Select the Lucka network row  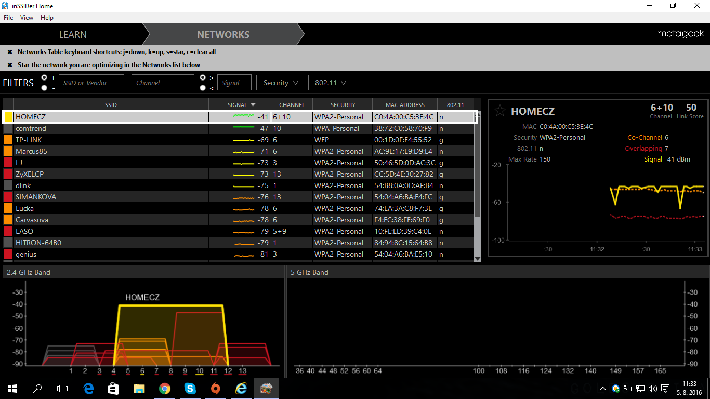click(x=239, y=208)
